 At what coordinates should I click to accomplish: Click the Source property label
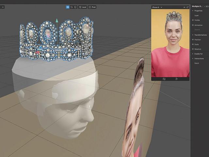[x=197, y=30]
